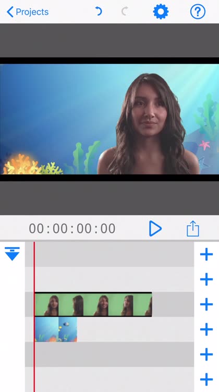The image size is (219, 392).
Task: Add clip to green screen track
Action: (x=206, y=304)
